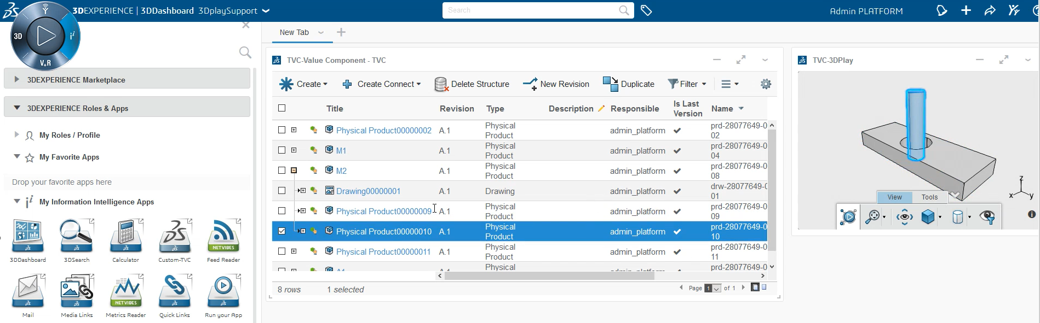Select the New Tab dashboard tab
The width and height of the screenshot is (1040, 323).
click(x=294, y=33)
